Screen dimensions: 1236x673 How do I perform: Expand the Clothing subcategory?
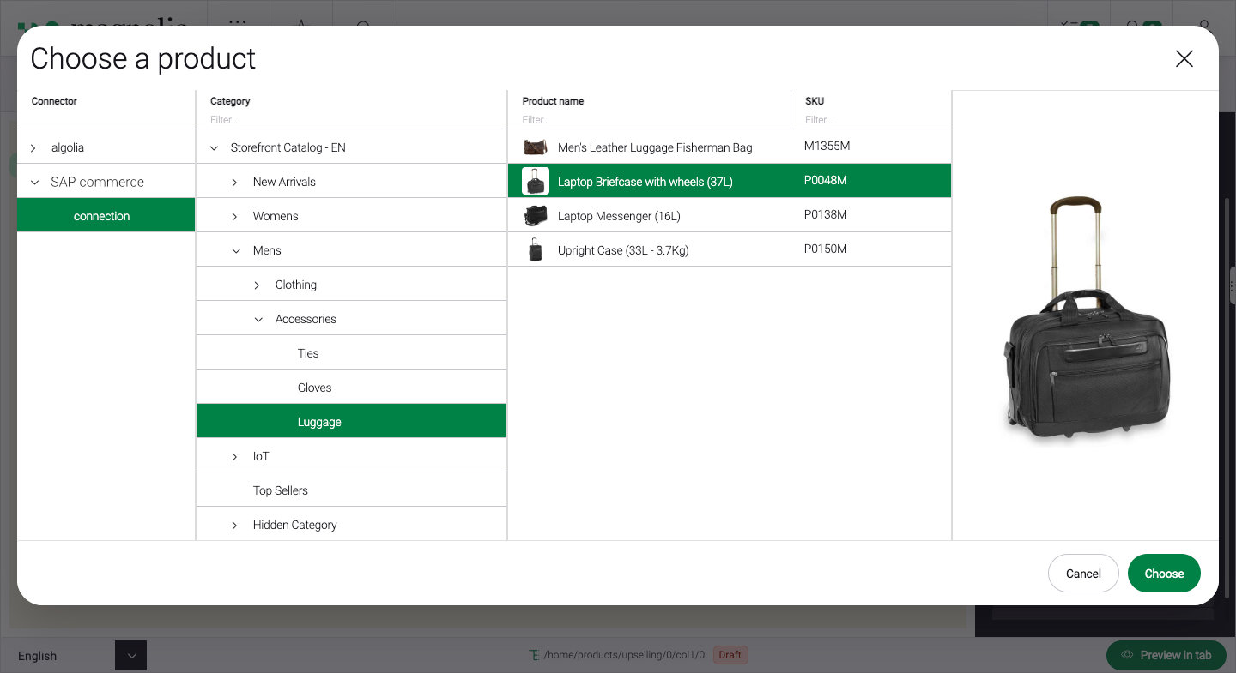point(257,285)
